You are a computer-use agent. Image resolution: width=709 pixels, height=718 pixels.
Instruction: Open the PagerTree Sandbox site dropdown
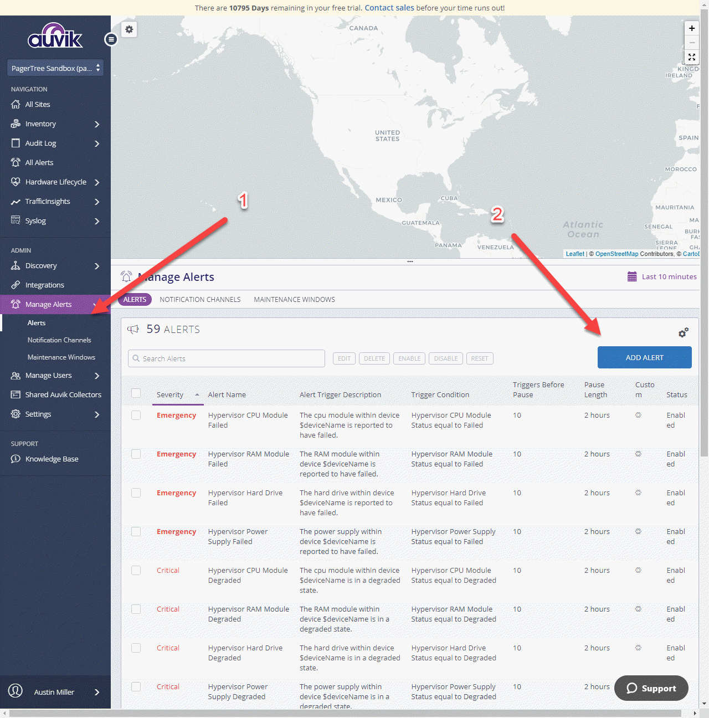pos(55,68)
